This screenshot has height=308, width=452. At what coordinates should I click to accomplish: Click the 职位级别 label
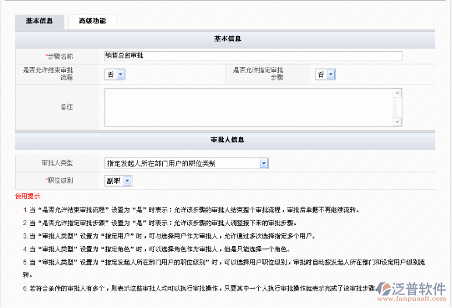[x=59, y=180]
